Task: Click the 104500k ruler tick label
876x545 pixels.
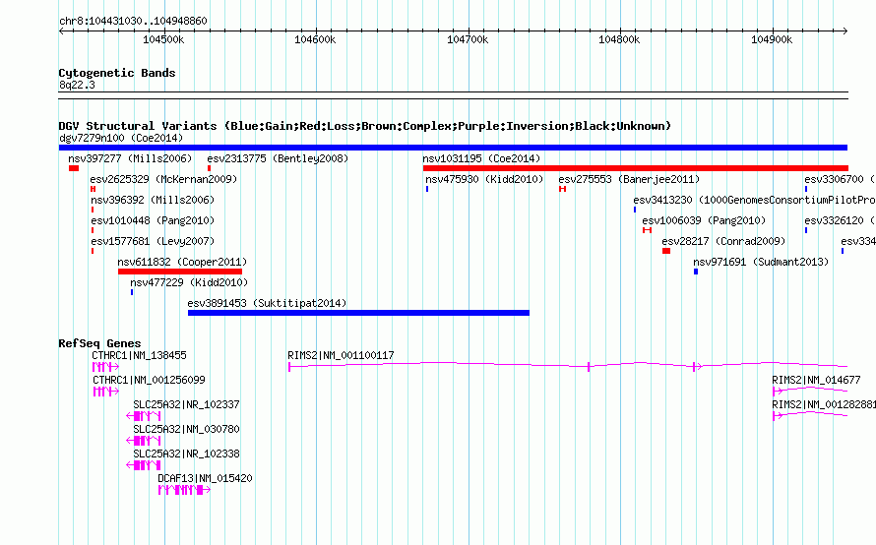Action: [x=163, y=39]
